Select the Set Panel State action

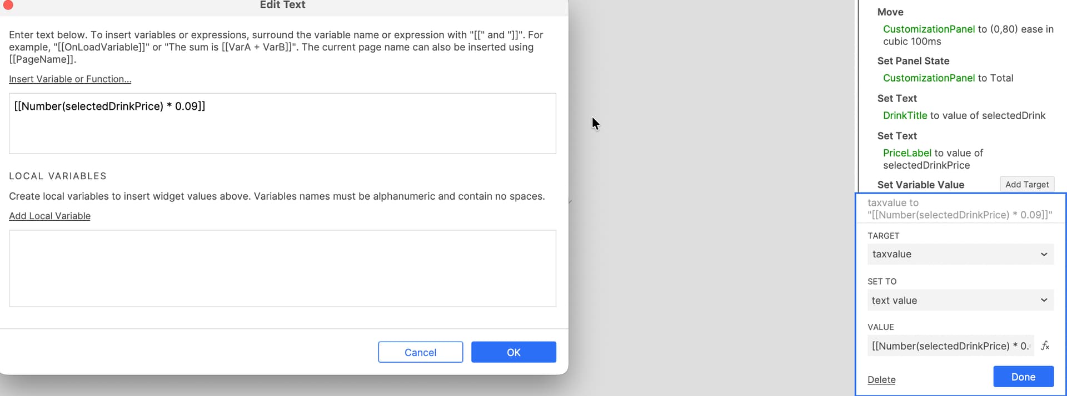point(913,61)
